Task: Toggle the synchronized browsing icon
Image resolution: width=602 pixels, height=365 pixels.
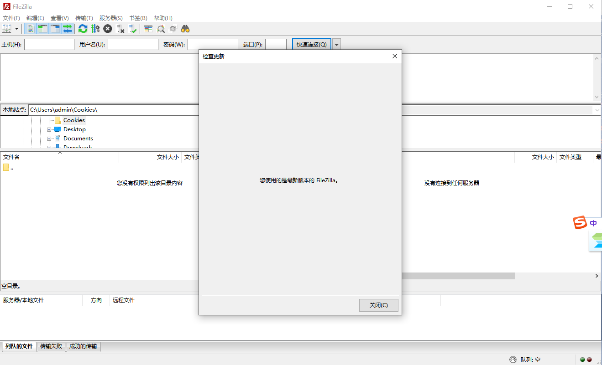Action: (x=173, y=29)
